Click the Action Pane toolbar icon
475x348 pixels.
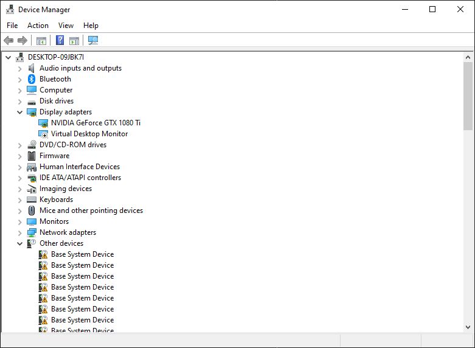pyautogui.click(x=74, y=40)
